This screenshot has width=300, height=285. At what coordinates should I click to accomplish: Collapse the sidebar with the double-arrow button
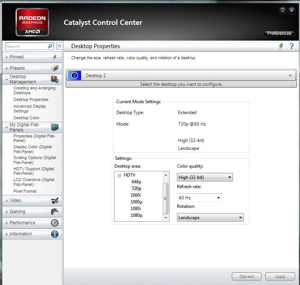pos(59,46)
